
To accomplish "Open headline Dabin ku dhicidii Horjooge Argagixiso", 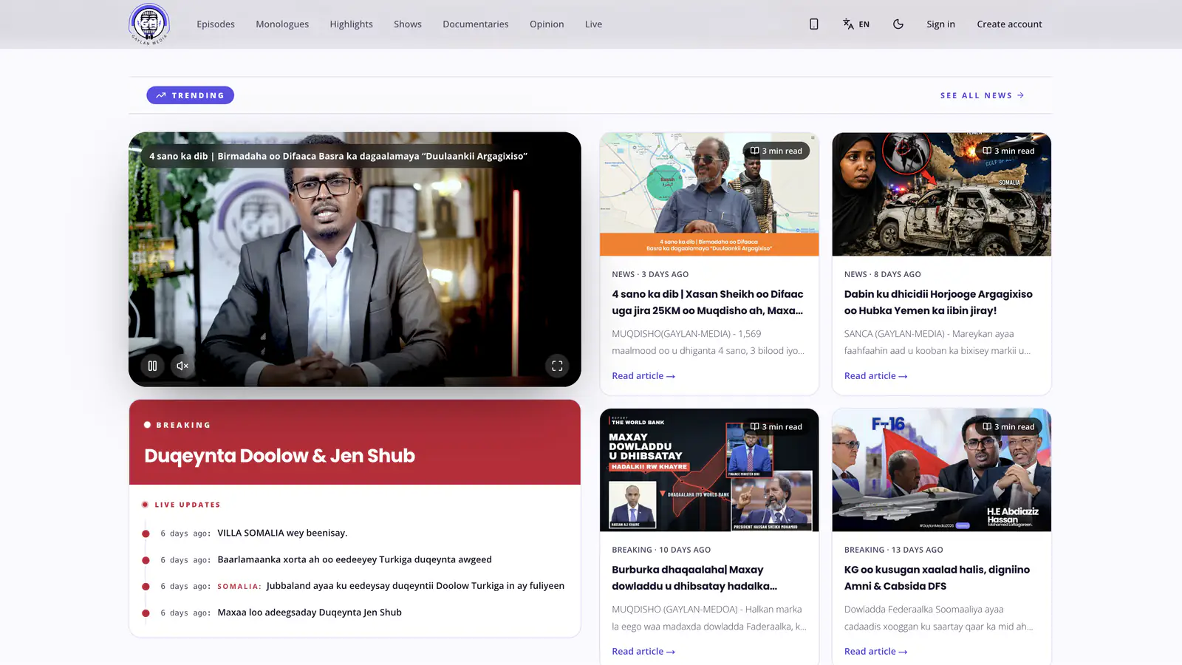I will pyautogui.click(x=938, y=302).
